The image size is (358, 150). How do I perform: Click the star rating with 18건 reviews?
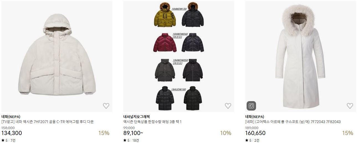[x=131, y=141]
